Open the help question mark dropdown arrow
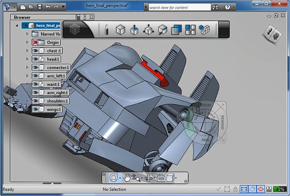This screenshot has width=290, height=196. coord(234,7)
